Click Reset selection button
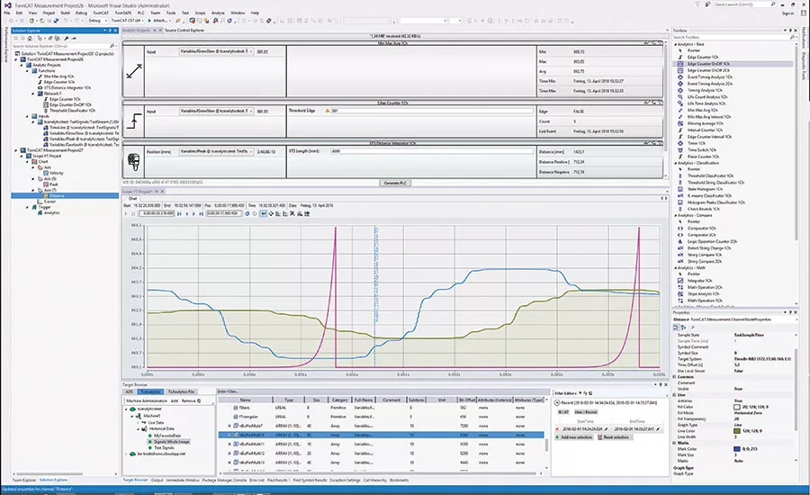This screenshot has height=495, width=810. pyautogui.click(x=614, y=437)
